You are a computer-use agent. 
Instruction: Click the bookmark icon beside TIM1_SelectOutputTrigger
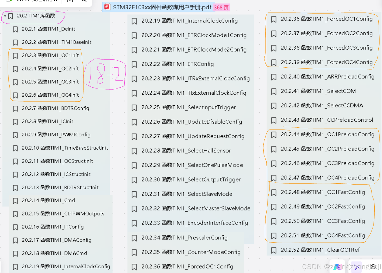[x=134, y=180]
